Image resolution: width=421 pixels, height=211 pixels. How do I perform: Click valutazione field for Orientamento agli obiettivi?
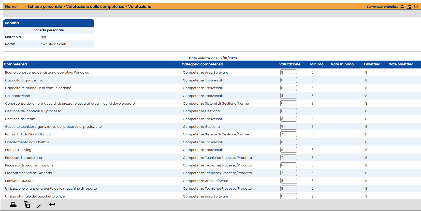pyautogui.click(x=288, y=142)
